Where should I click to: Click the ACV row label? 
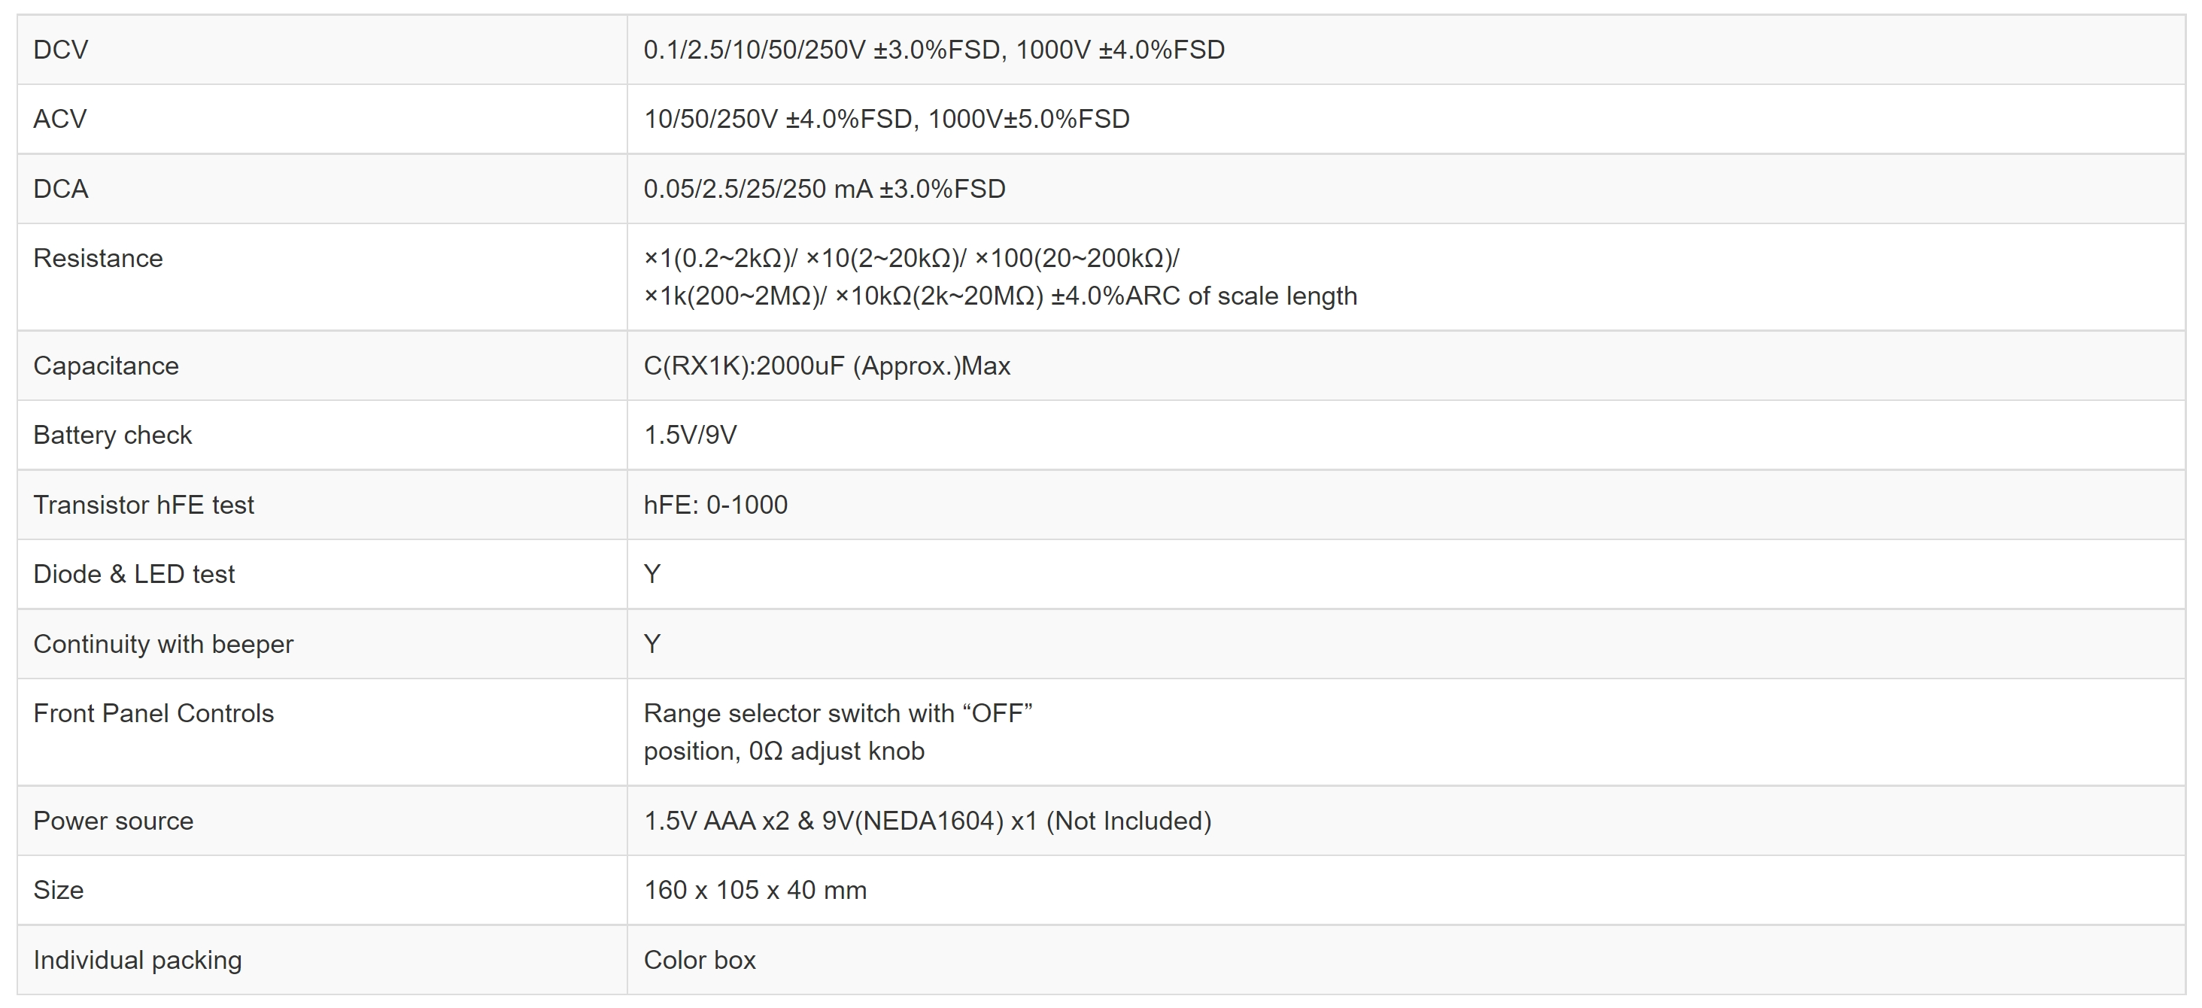(x=60, y=119)
